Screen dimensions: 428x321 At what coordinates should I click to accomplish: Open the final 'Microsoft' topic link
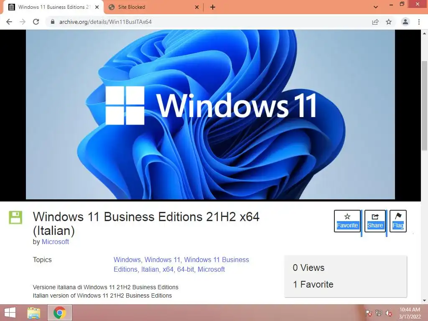click(x=211, y=270)
